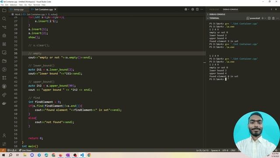
Task: Add a new terminal with the plus icon
Action: point(262,18)
